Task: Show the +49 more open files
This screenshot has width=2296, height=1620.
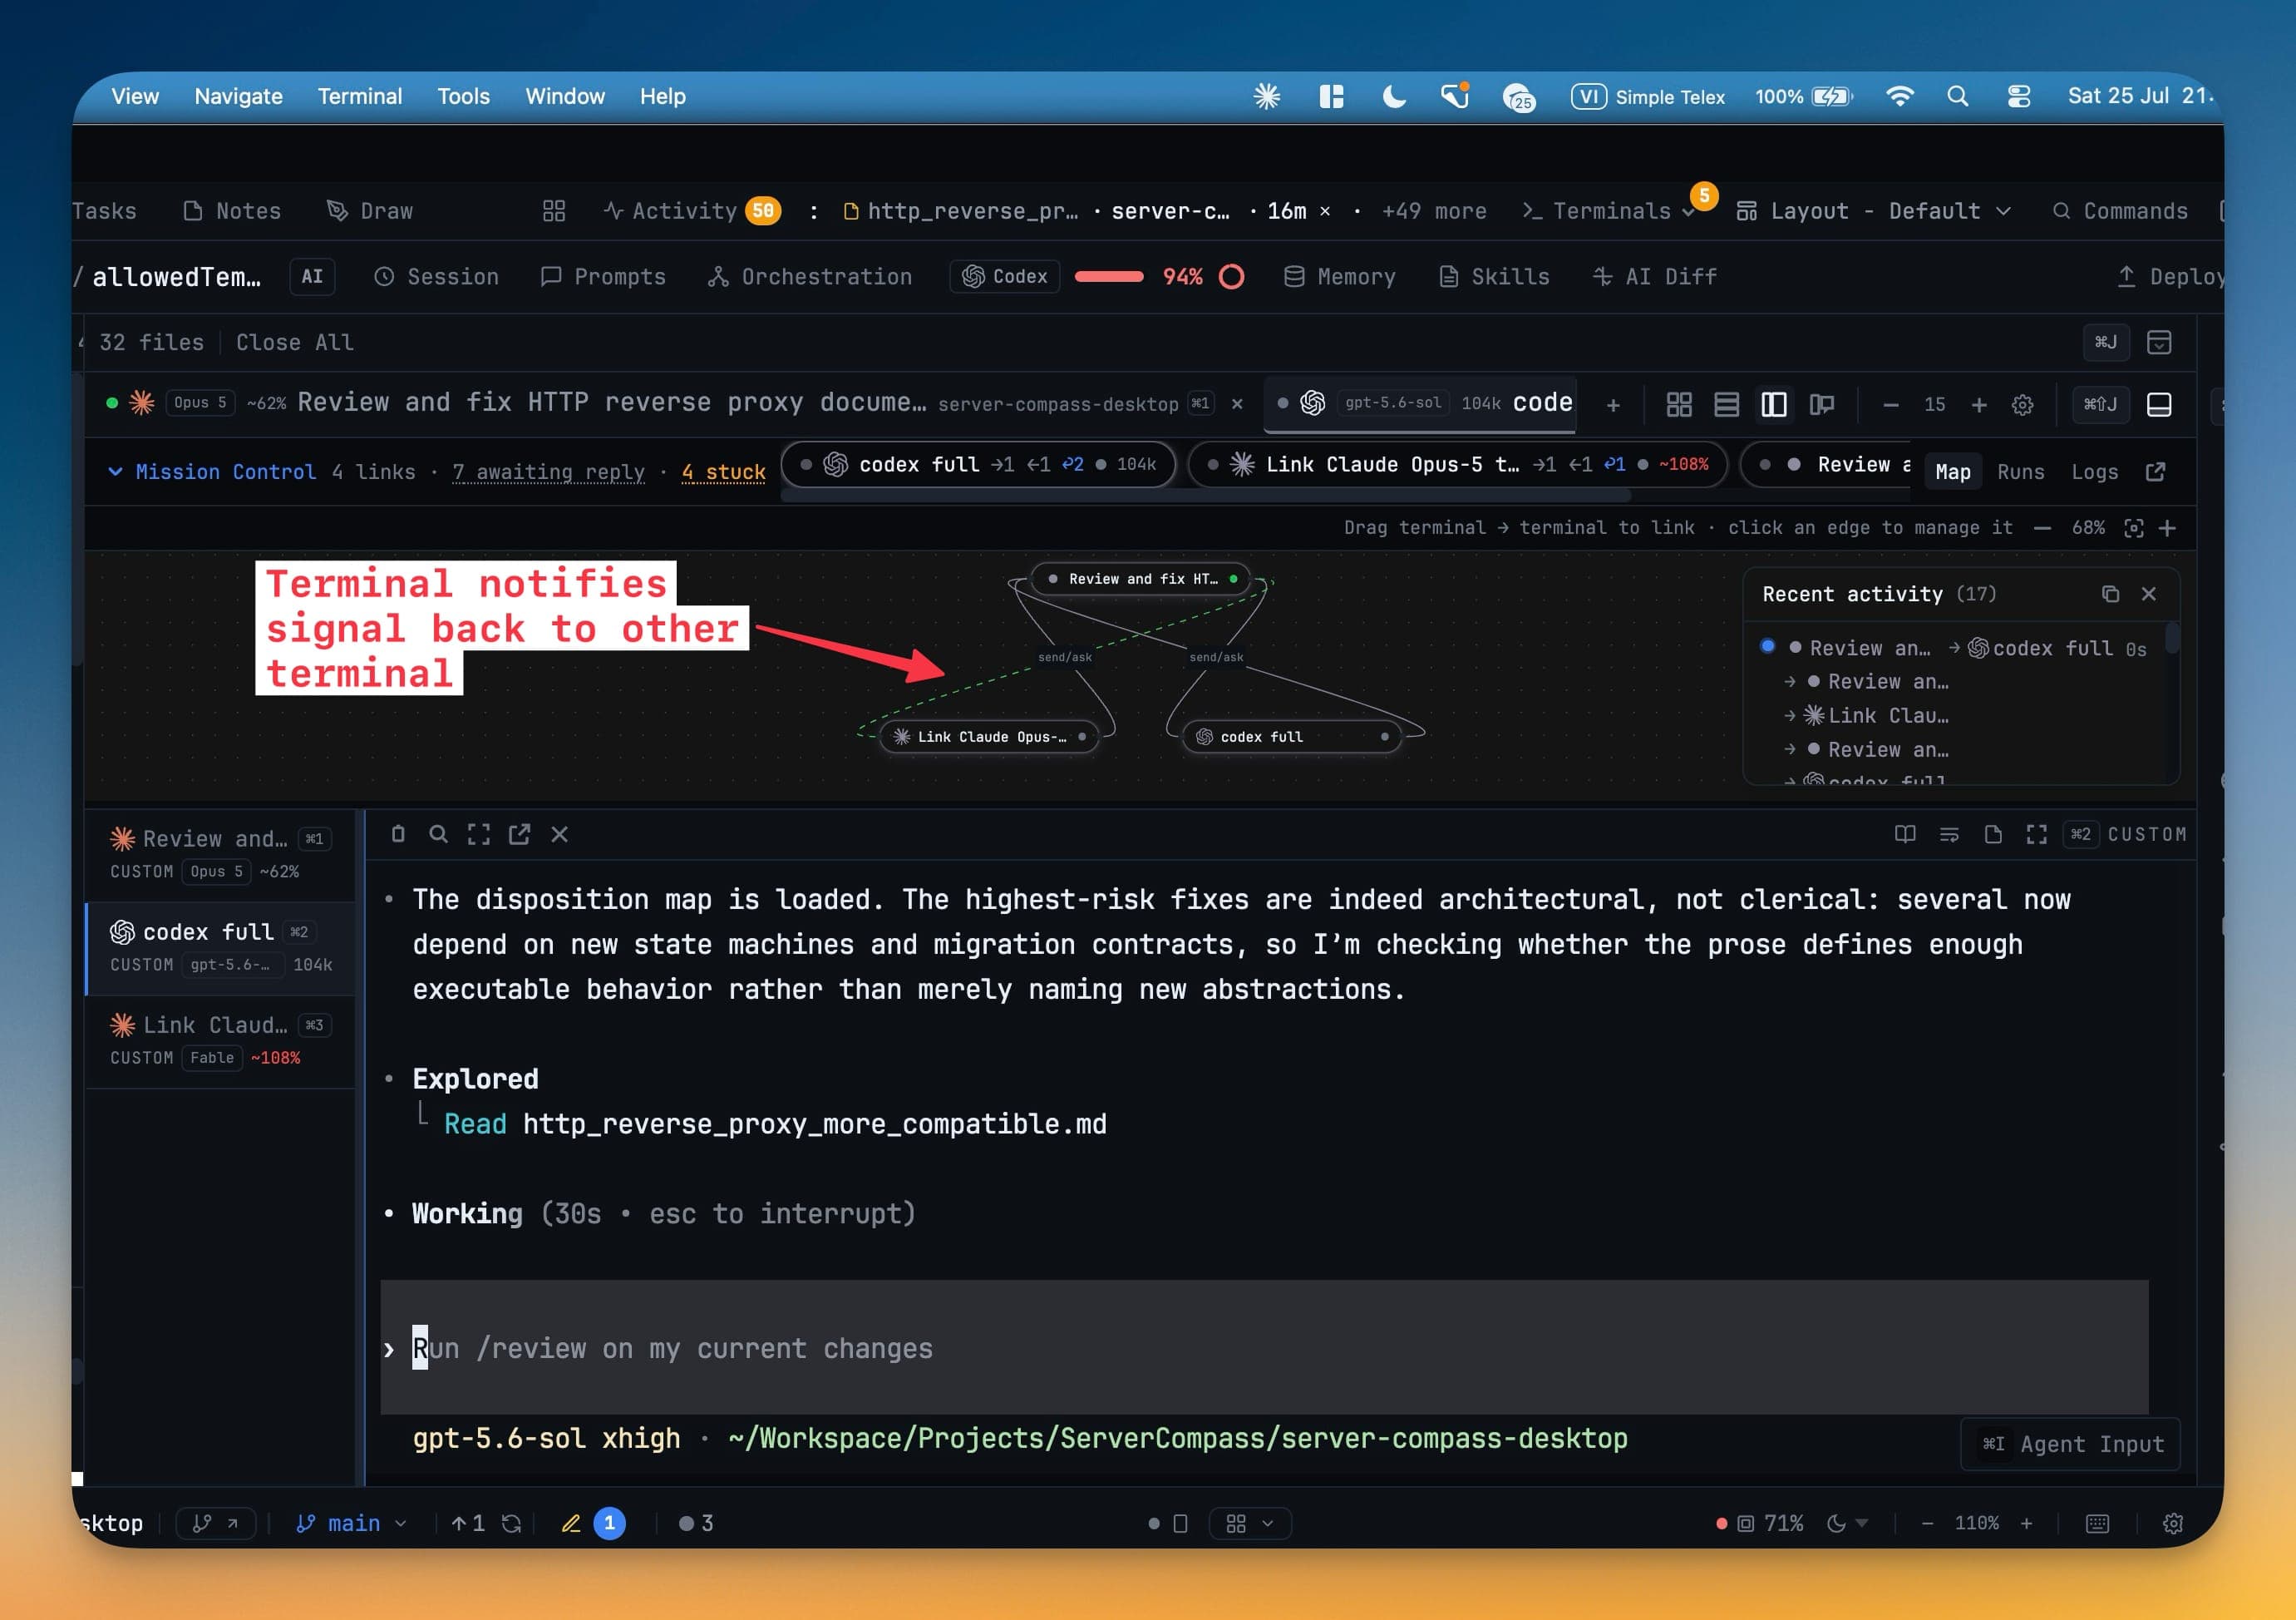Action: click(x=1433, y=210)
